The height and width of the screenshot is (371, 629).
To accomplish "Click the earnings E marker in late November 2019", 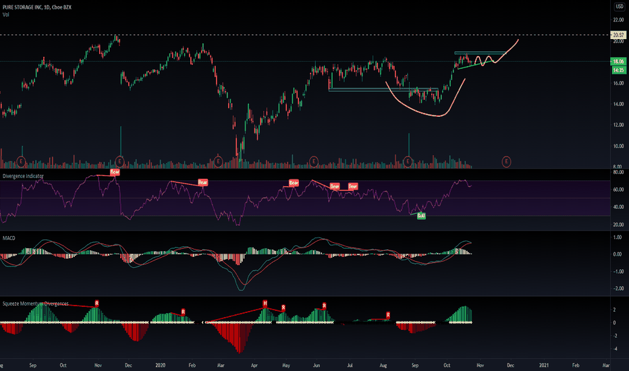I will pos(119,162).
